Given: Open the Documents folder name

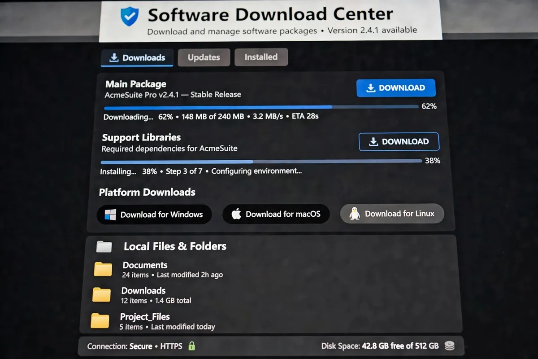Looking at the screenshot, I should click(145, 265).
